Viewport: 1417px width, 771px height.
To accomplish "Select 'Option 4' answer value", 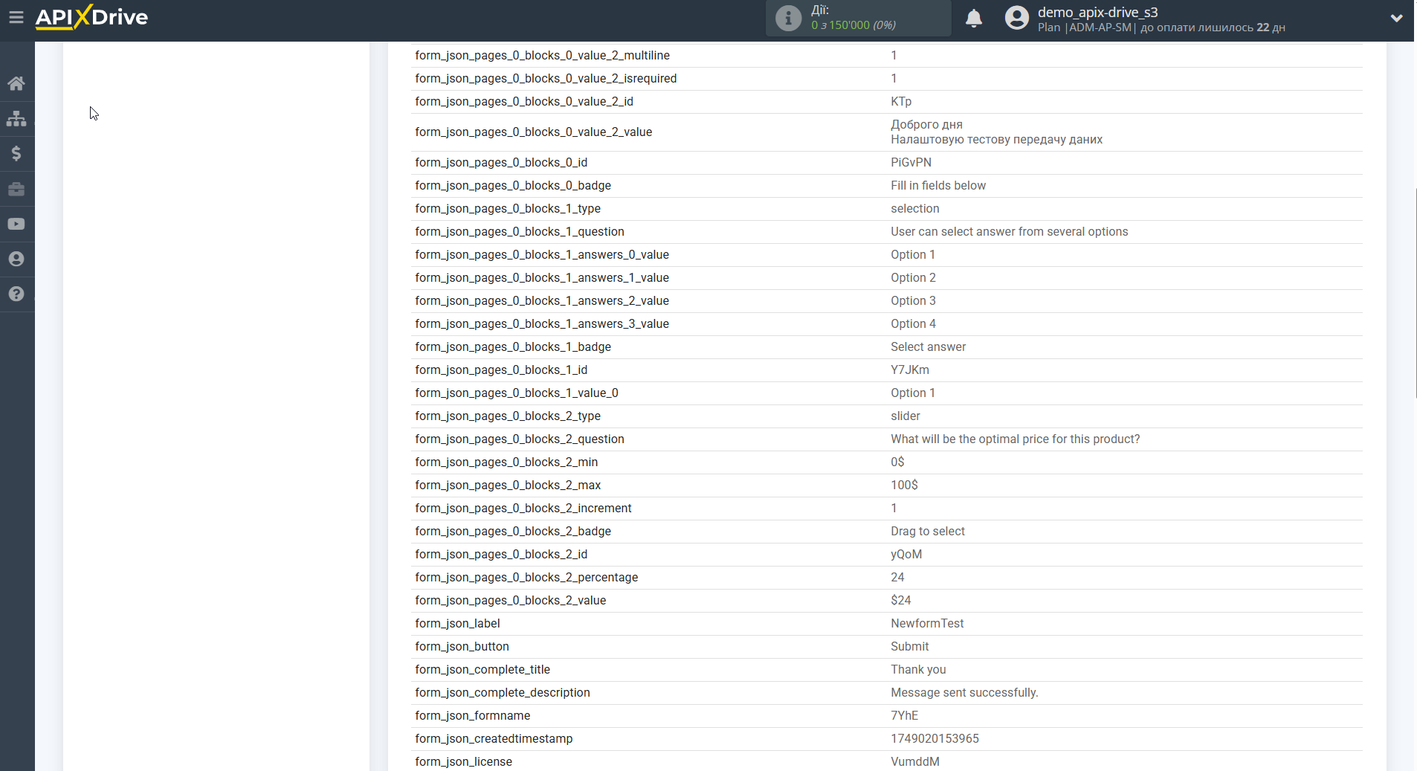I will pyautogui.click(x=913, y=324).
